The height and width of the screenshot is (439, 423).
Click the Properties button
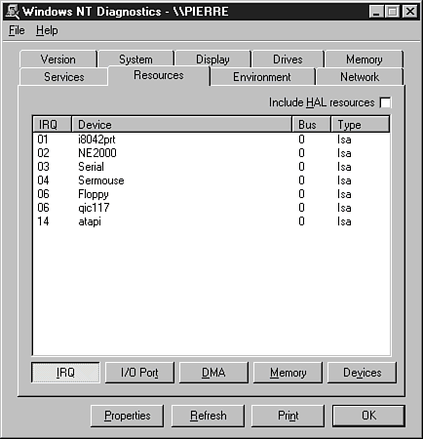pos(128,416)
